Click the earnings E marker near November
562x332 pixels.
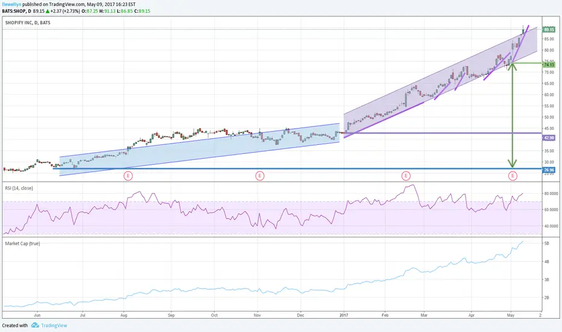click(x=260, y=176)
